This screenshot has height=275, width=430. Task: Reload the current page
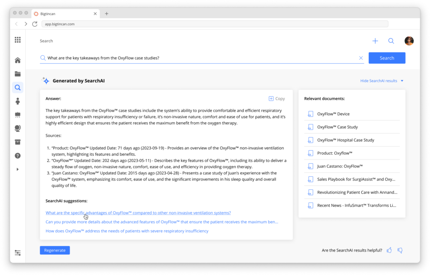[x=35, y=24]
